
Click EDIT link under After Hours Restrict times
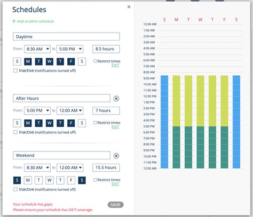point(115,127)
